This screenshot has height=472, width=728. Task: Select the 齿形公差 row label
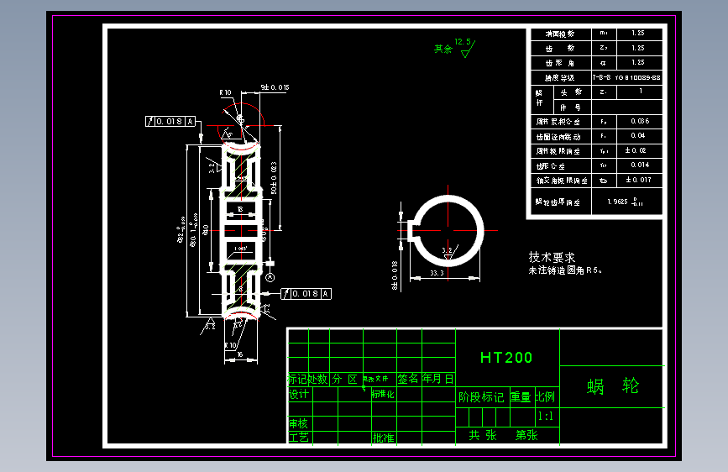[x=551, y=165]
